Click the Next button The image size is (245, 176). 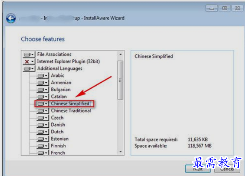[x=198, y=169]
